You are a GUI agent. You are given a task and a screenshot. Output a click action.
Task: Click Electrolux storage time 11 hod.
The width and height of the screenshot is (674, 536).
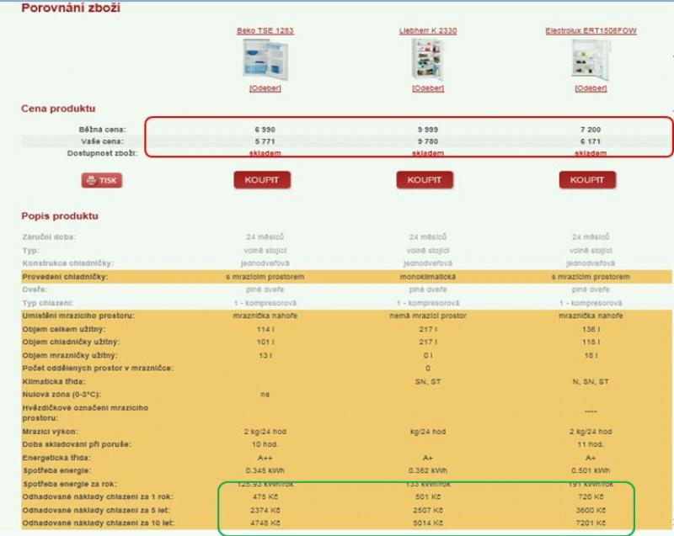591,444
